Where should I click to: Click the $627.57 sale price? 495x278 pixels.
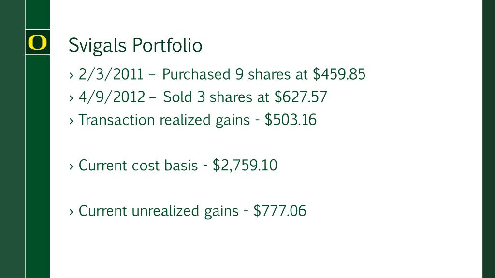pyautogui.click(x=301, y=97)
